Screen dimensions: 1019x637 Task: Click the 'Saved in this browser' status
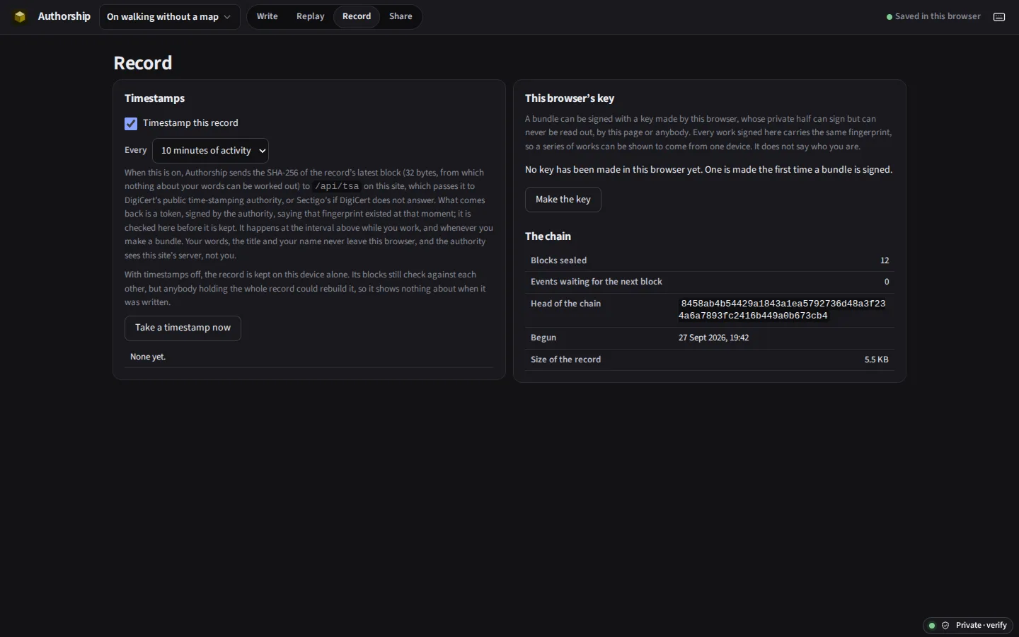point(933,16)
